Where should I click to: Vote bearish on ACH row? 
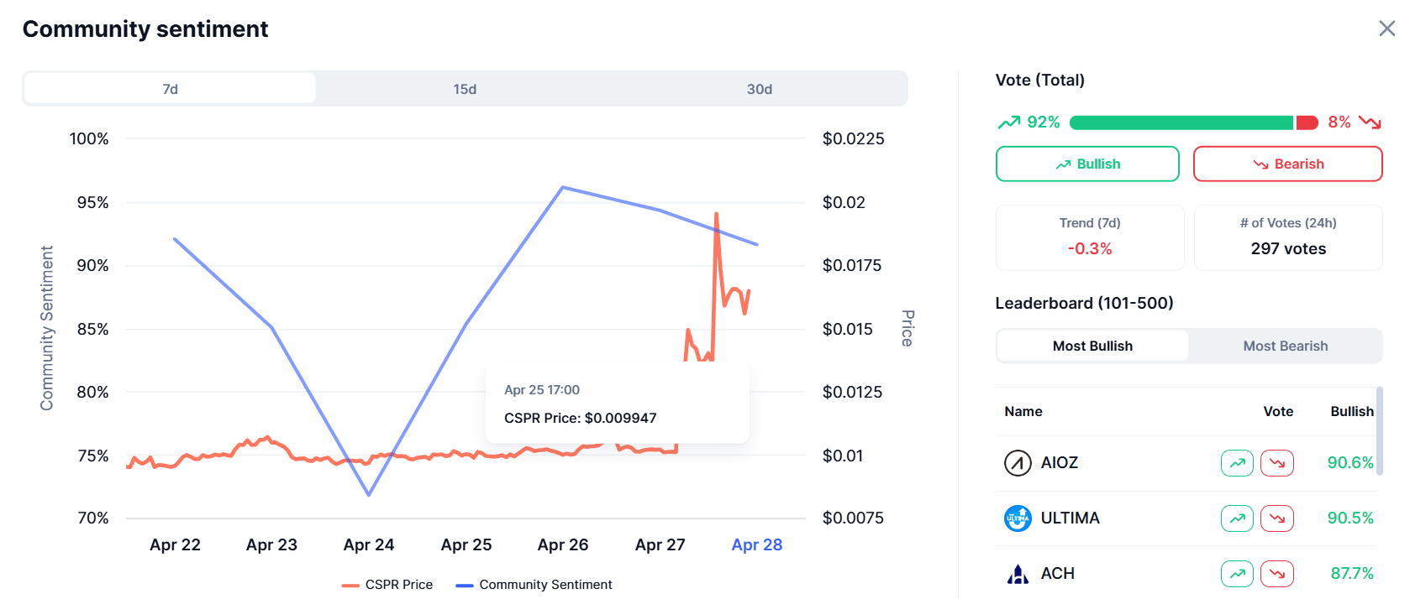pyautogui.click(x=1277, y=574)
